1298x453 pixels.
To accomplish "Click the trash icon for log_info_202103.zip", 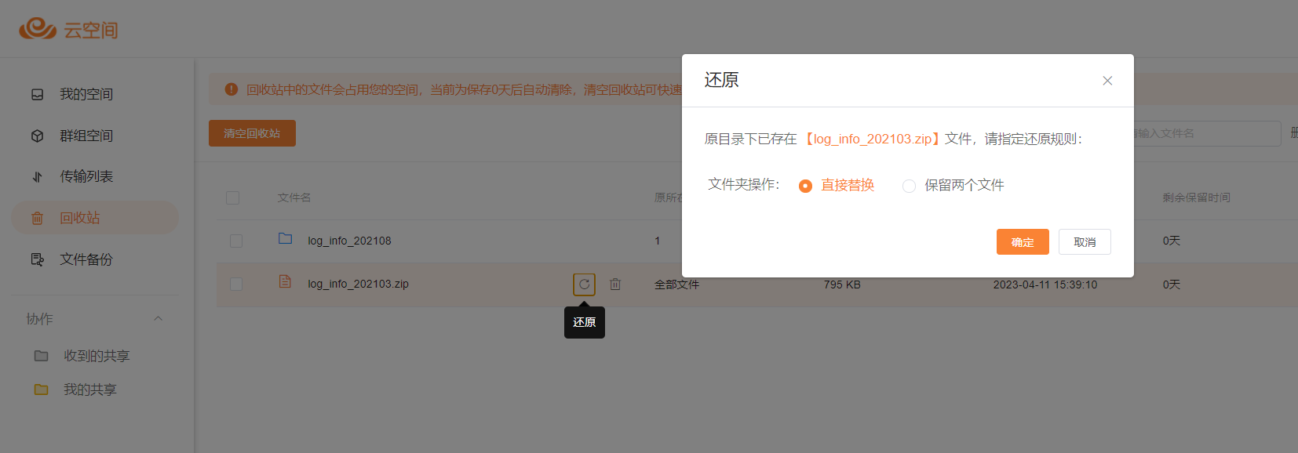I will coord(615,284).
